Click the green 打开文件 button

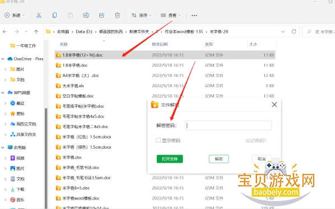click(x=170, y=159)
